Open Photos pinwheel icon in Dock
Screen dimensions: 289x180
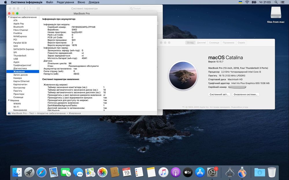(x=102, y=173)
